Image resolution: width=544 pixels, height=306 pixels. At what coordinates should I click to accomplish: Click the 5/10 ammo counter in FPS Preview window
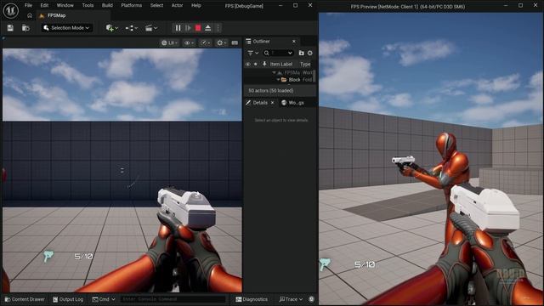(365, 264)
